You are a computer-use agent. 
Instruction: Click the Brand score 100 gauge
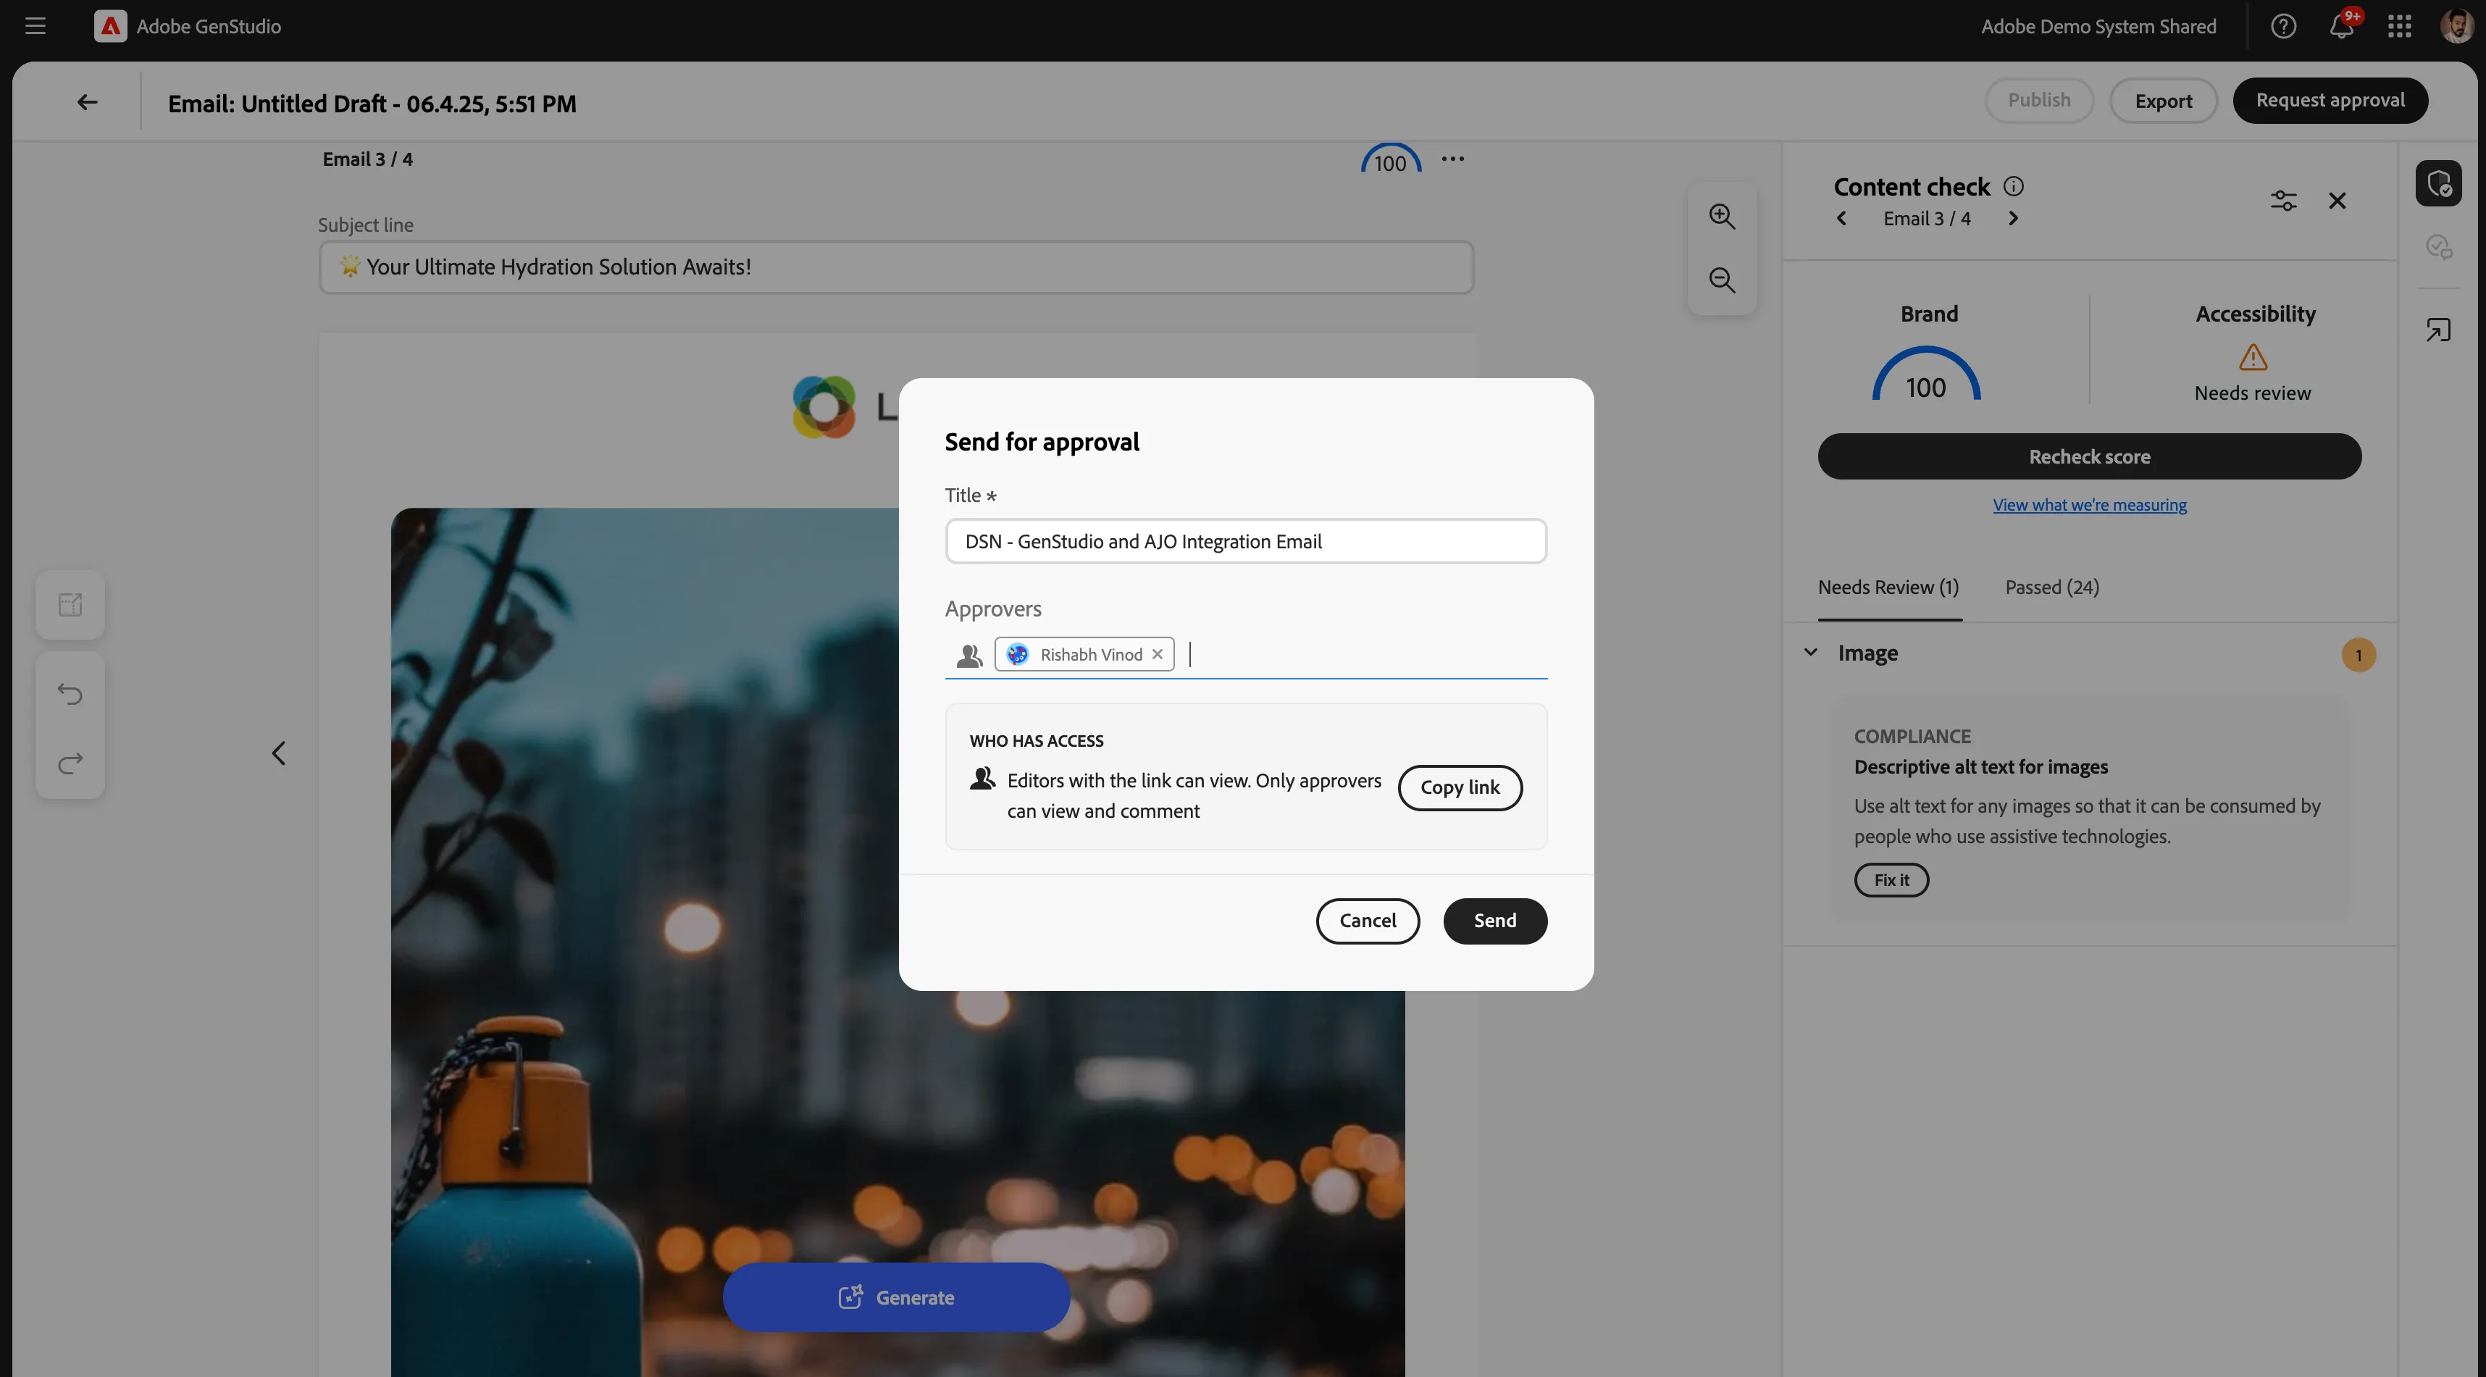point(1926,374)
